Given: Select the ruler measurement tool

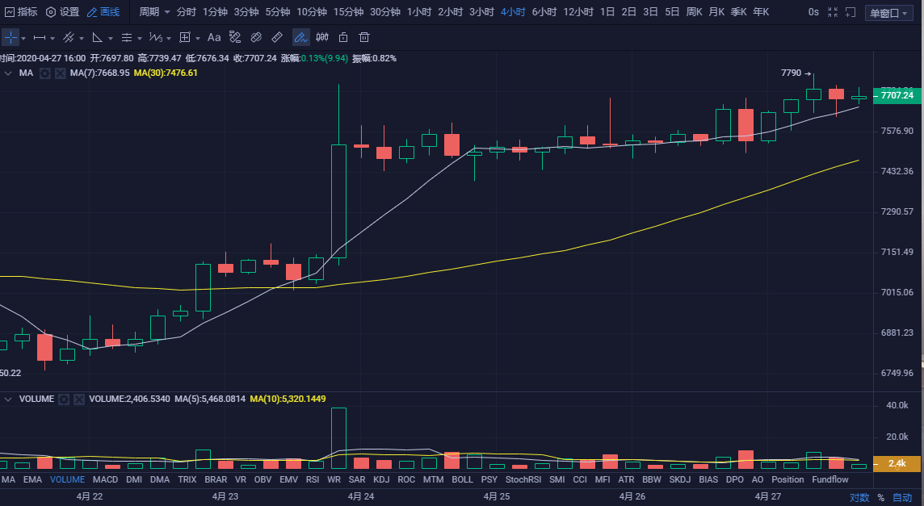Looking at the screenshot, I should [277, 38].
